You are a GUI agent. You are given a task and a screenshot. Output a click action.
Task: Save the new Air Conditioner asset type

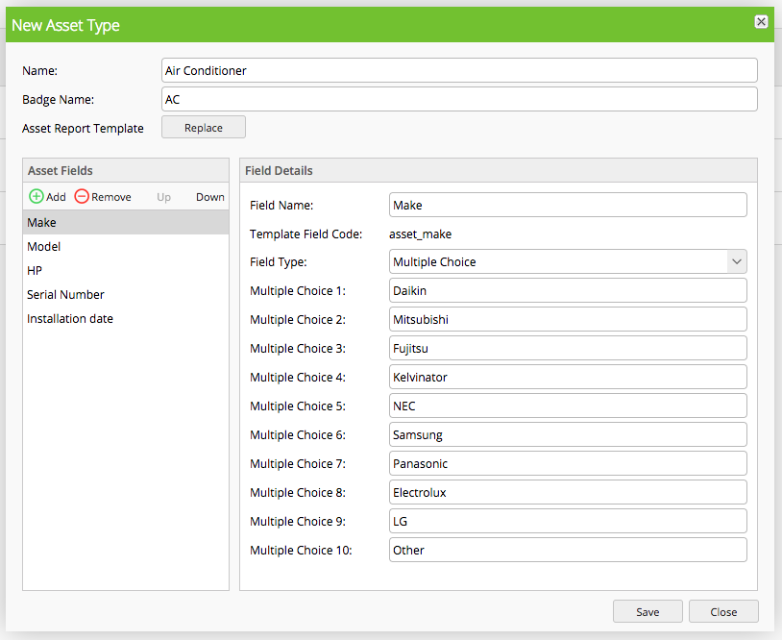[x=648, y=611]
